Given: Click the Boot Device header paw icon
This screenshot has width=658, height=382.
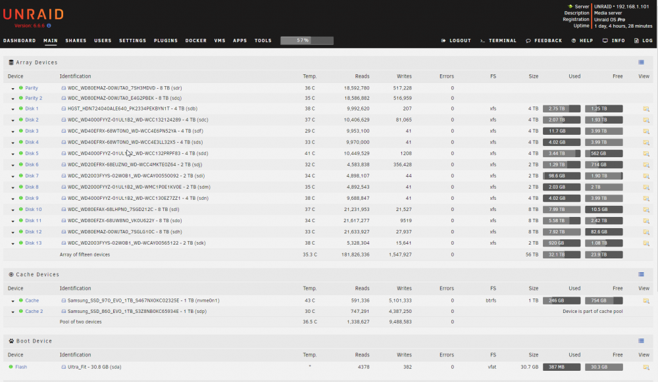Looking at the screenshot, I should 11,341.
